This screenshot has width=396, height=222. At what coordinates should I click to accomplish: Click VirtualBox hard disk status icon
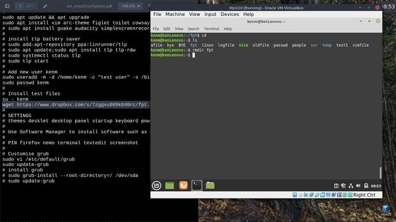coord(295,195)
